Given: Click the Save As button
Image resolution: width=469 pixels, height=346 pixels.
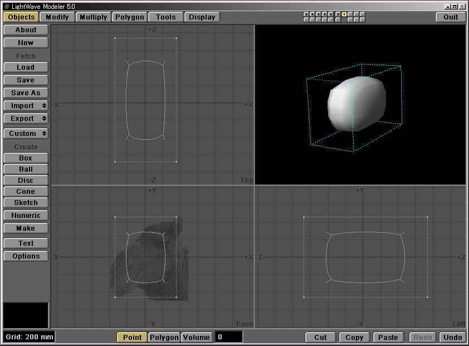Looking at the screenshot, I should tap(26, 93).
